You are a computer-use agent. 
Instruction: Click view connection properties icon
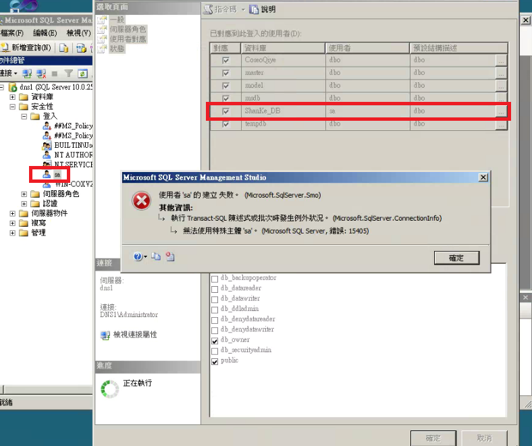click(x=105, y=335)
